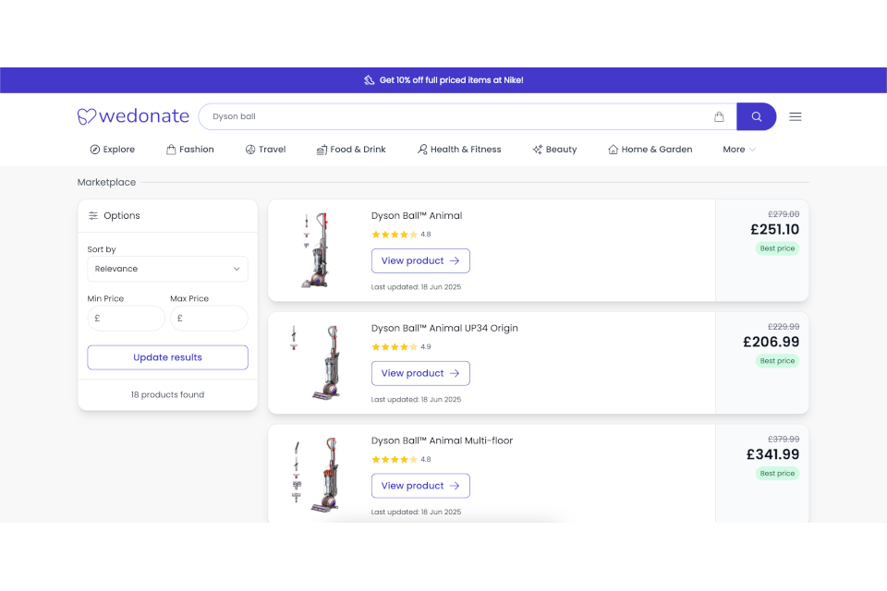Click the Nike promo shoe icon
The height and width of the screenshot is (591, 887).
click(x=370, y=80)
